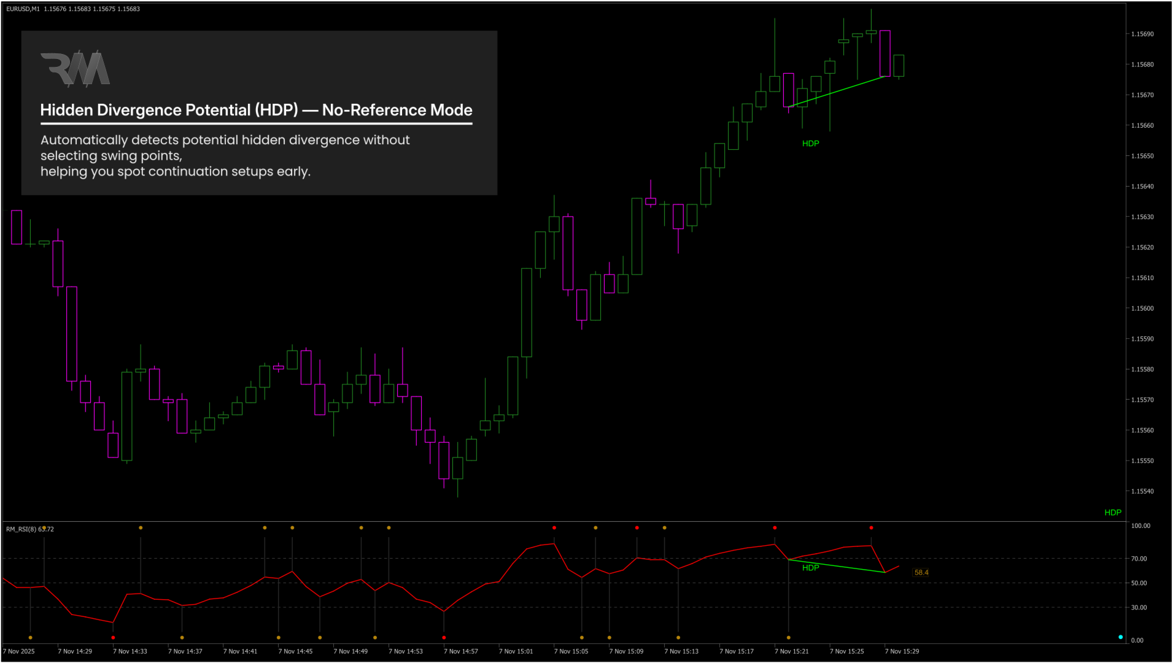
Task: Click the 7 Nov 15:01 time label
Action: tap(516, 652)
